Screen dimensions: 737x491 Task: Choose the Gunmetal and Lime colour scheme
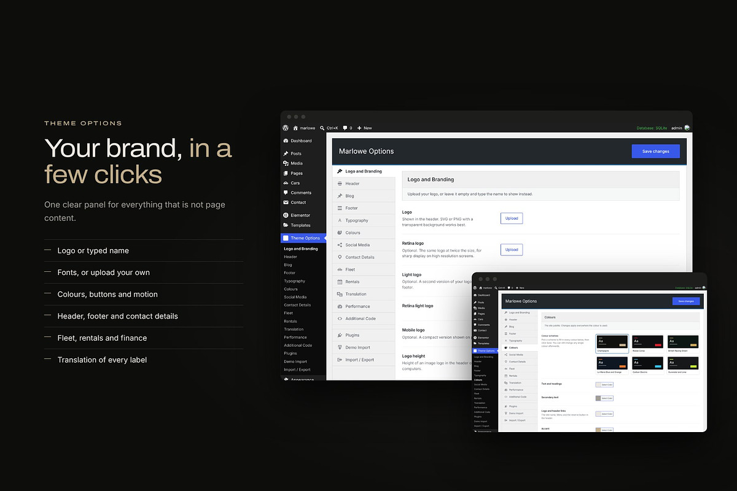coord(683,365)
